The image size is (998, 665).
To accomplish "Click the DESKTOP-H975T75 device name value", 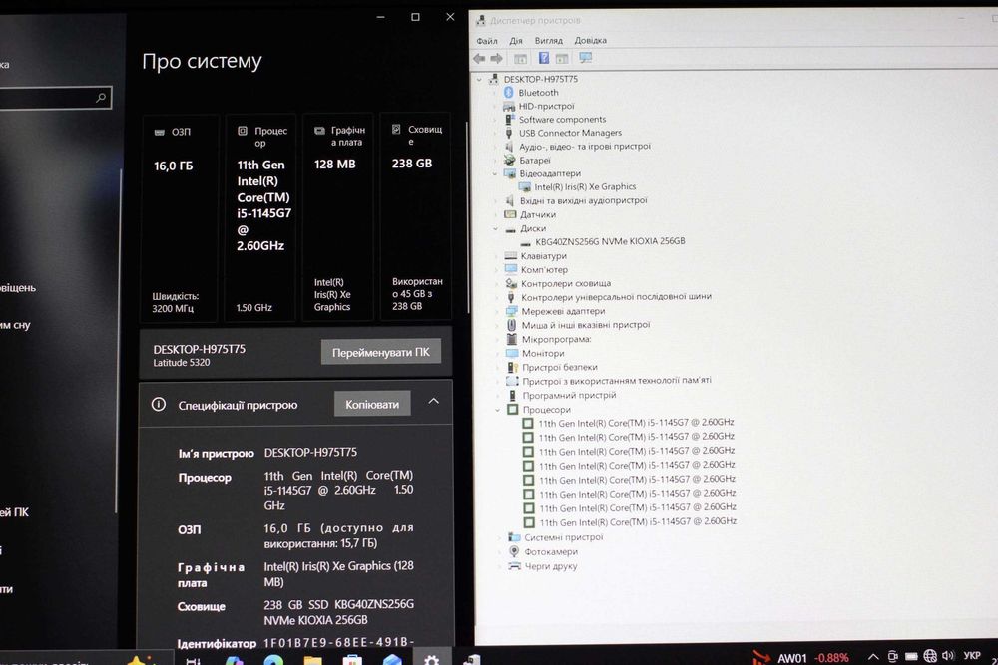I will click(x=310, y=452).
